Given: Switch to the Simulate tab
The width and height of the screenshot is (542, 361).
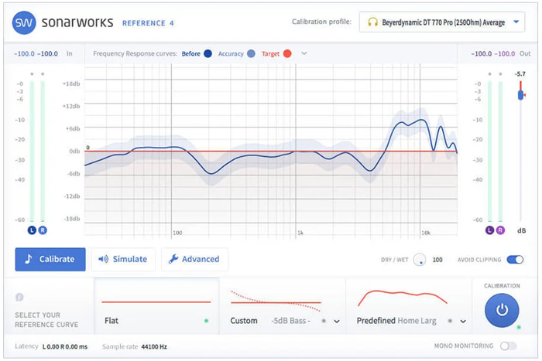Looking at the screenshot, I should pyautogui.click(x=123, y=259).
